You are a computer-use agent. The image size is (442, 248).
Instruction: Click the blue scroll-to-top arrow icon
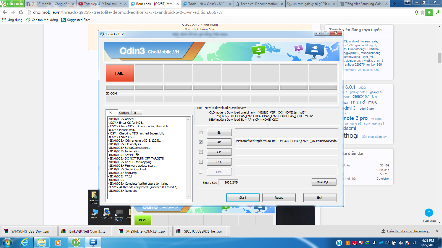429,213
